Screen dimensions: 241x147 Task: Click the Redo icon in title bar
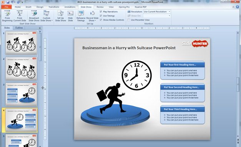[x=18, y=2]
